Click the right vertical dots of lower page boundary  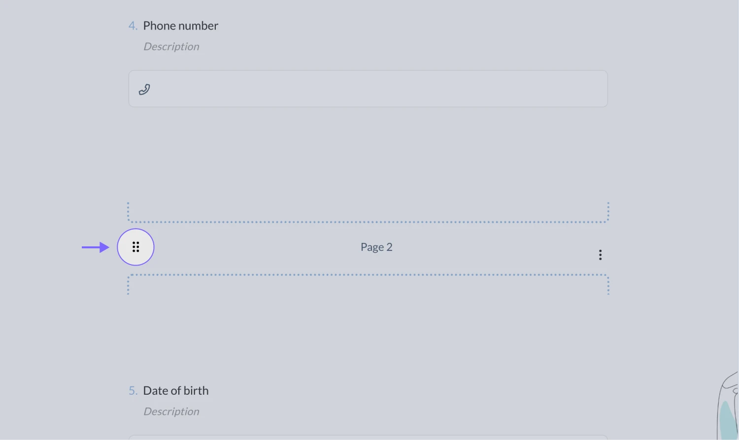[608, 286]
